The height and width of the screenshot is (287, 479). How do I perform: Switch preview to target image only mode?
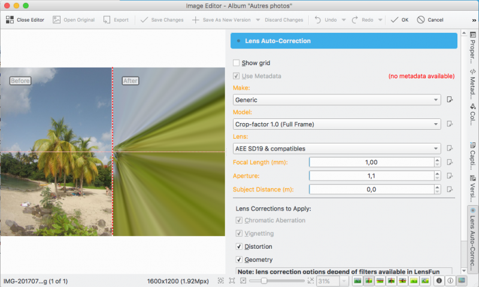tap(414, 280)
